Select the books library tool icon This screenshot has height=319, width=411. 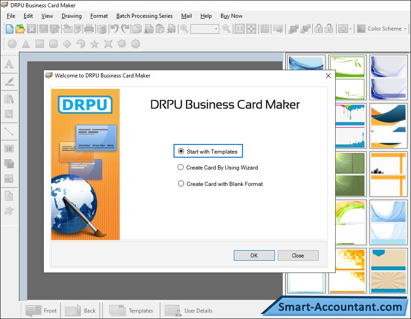(x=9, y=99)
